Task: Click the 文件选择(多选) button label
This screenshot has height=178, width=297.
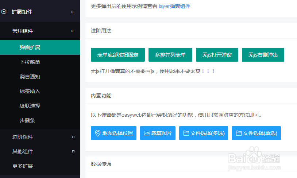Action: 207,133
